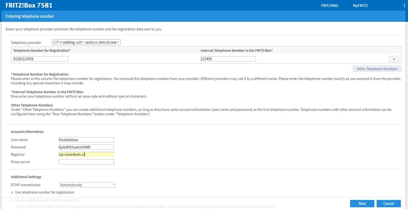The image size is (408, 209).
Task: Focus the Telephone Number for Registration field
Action: 40,59
